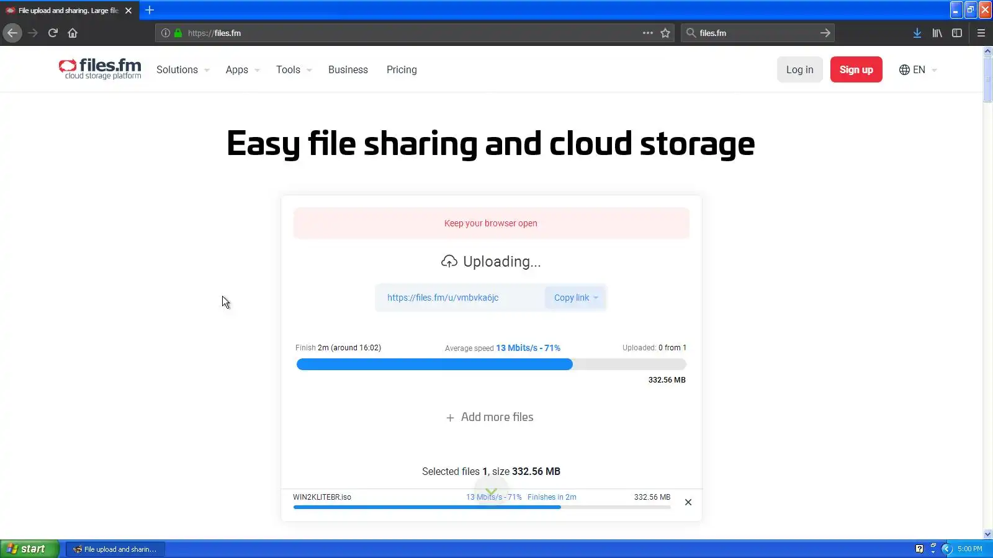Viewport: 993px width, 558px height.
Task: Open the browser Downloads panel
Action: point(917,33)
